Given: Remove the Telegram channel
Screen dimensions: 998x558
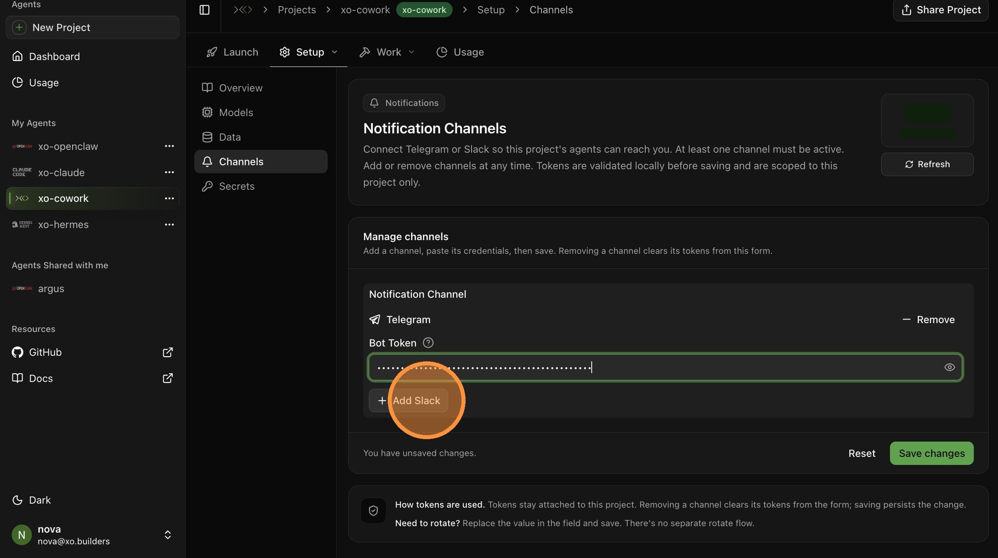Looking at the screenshot, I should [928, 319].
